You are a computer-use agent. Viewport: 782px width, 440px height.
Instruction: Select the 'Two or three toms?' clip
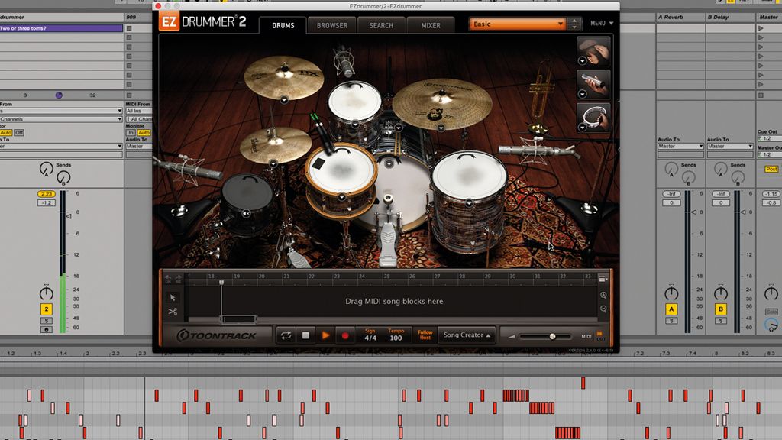tap(61, 27)
